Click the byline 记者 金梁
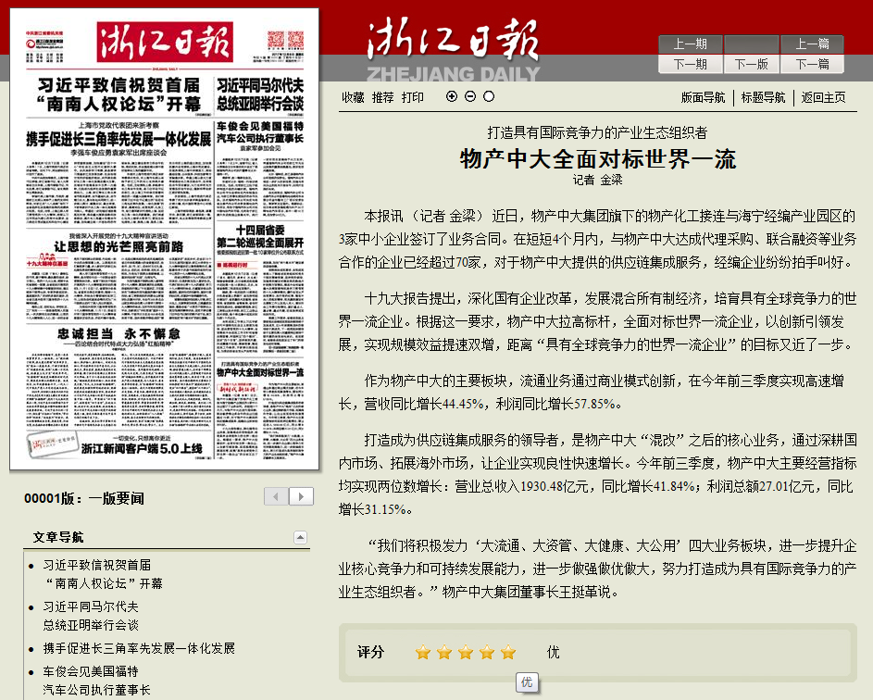 tap(597, 180)
